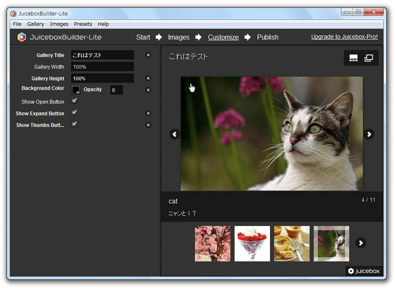Click the main cat preview image

pos(272,133)
